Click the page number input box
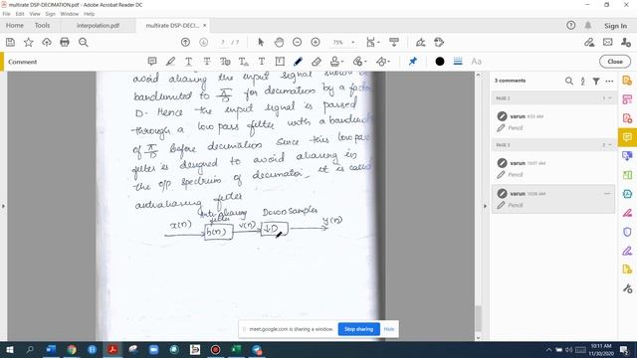Viewport: 637px width, 358px height. (x=223, y=42)
